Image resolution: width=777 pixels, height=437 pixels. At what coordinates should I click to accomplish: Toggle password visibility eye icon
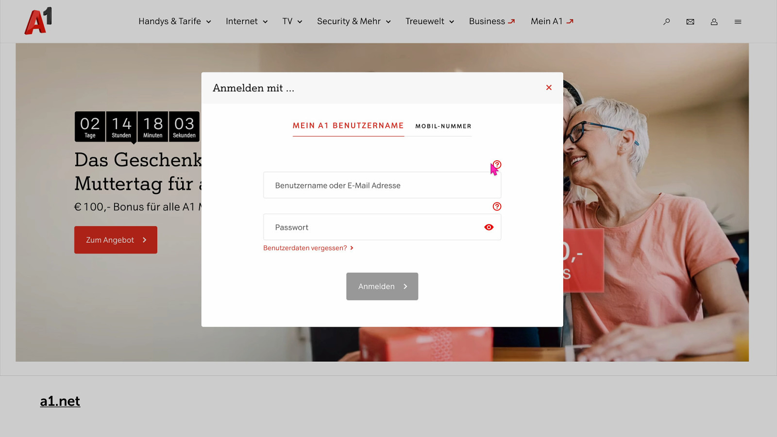(x=489, y=227)
